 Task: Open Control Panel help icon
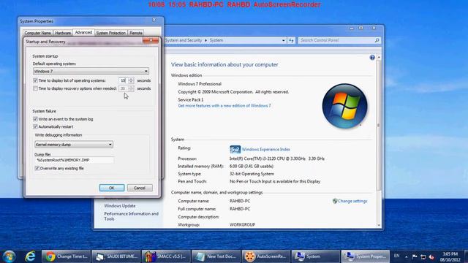click(x=372, y=58)
